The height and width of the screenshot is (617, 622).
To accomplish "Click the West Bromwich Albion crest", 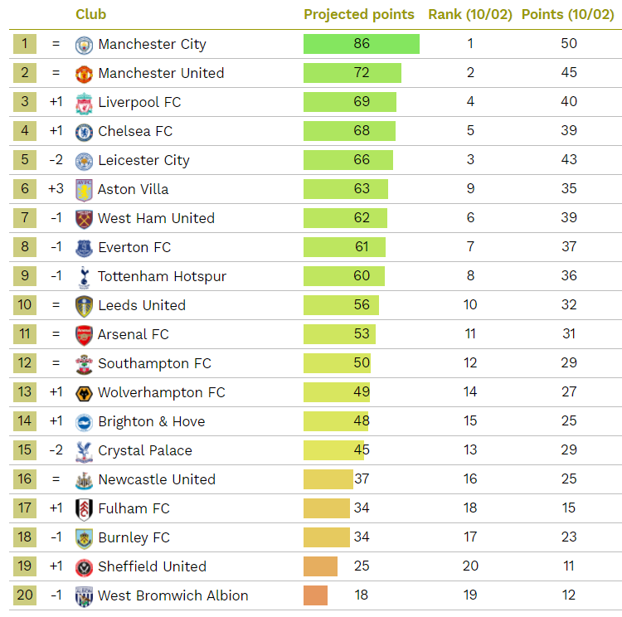I will coord(84,596).
